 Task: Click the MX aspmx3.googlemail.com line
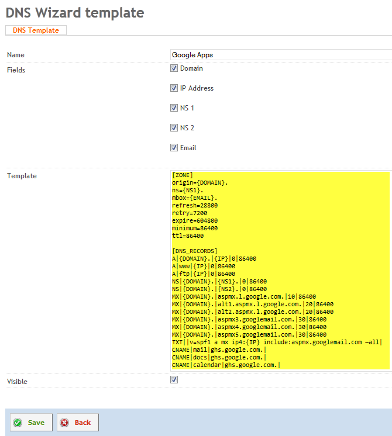click(x=249, y=320)
